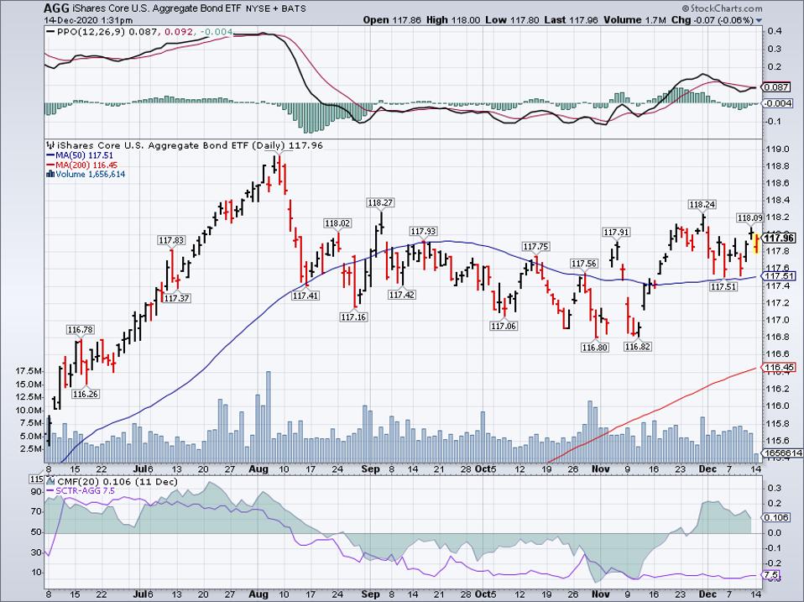The image size is (804, 602).
Task: Click the 0.087 PPO value axis tag
Action: [776, 87]
